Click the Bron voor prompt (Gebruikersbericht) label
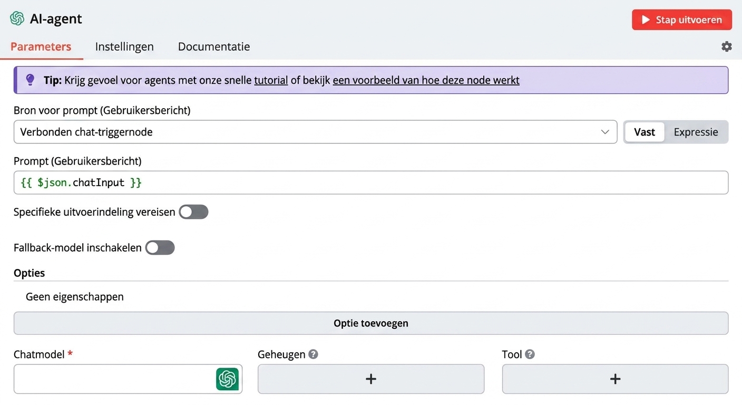742x405 pixels. pos(102,110)
